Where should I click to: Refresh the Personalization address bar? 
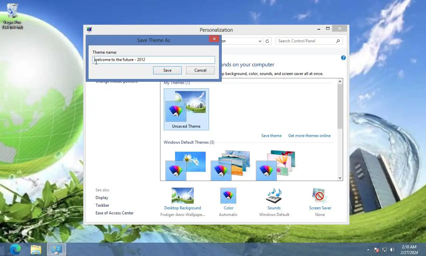(267, 41)
